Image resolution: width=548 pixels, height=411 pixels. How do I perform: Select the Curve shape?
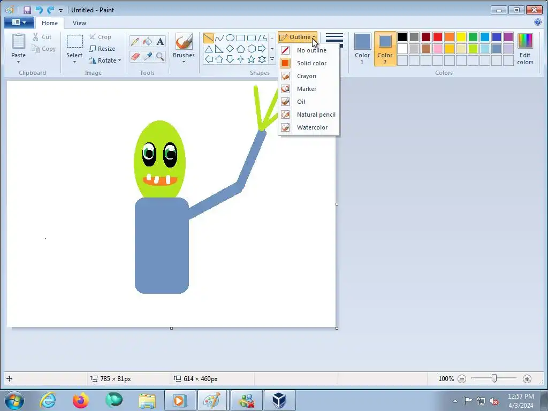[x=219, y=38]
